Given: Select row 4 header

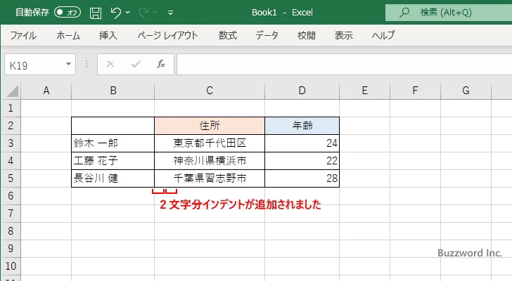Looking at the screenshot, I should point(11,161).
